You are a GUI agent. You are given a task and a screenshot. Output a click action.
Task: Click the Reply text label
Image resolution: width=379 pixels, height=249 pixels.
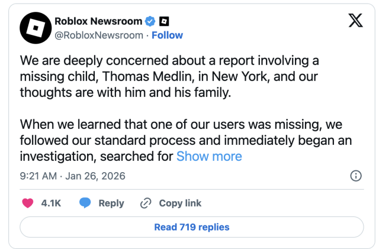[x=111, y=203]
